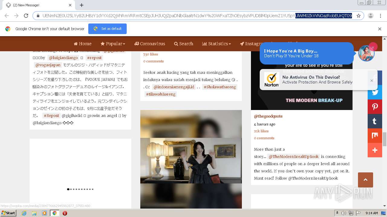The image size is (387, 217).
Task: Open the #repost hashtag link
Action: (x=94, y=58)
